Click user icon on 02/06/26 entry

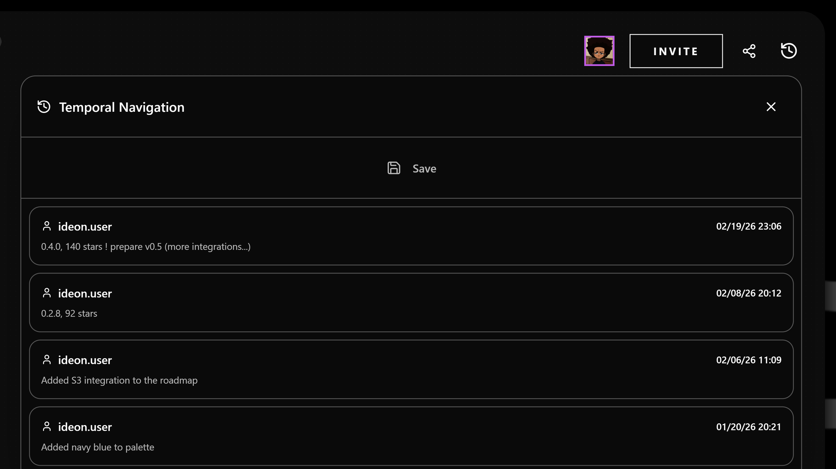47,359
